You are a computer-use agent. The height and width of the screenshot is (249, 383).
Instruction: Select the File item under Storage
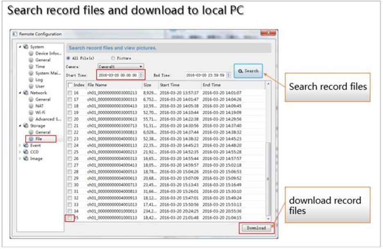tap(38, 139)
